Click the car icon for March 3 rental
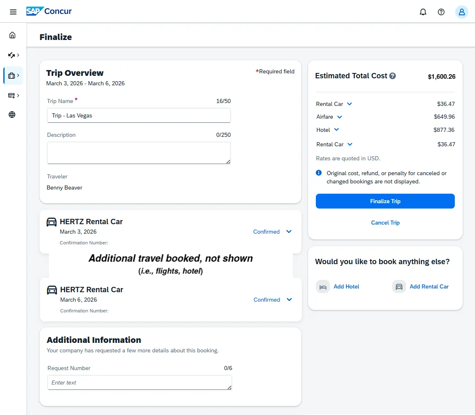The image size is (475, 415). tap(52, 222)
